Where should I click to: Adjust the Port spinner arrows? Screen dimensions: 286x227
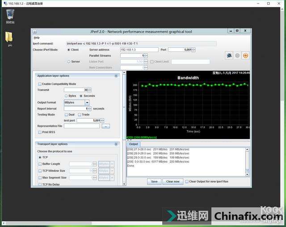[x=193, y=50]
